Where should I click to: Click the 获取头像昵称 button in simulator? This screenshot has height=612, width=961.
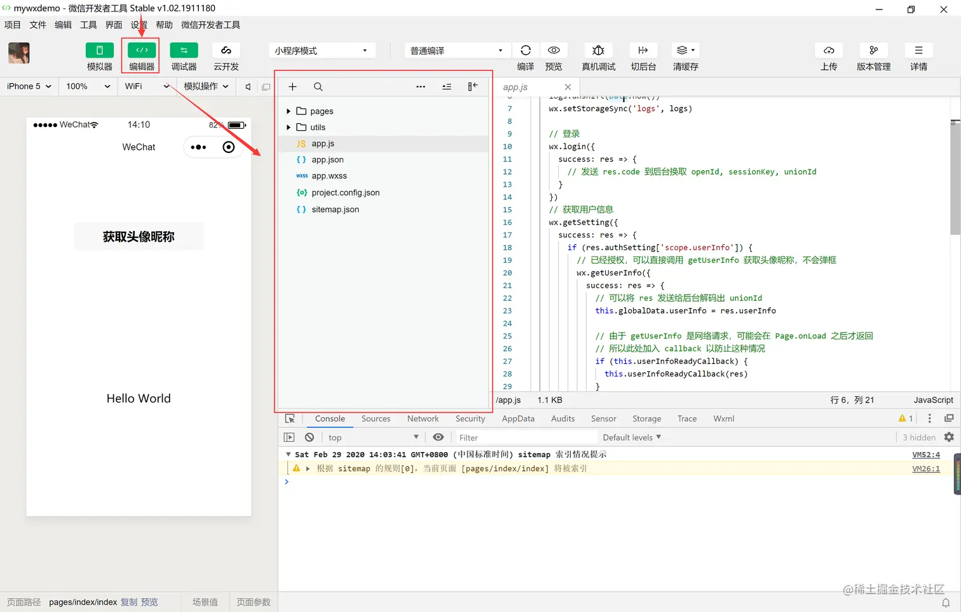(x=139, y=237)
